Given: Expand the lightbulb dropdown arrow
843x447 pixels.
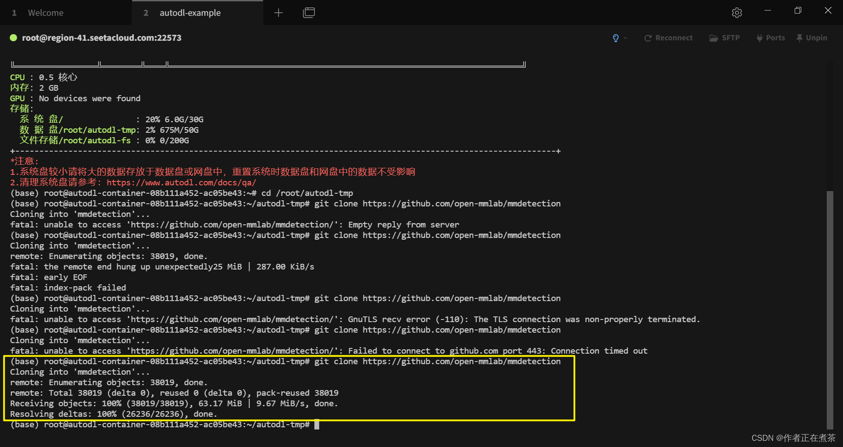Looking at the screenshot, I should point(625,38).
